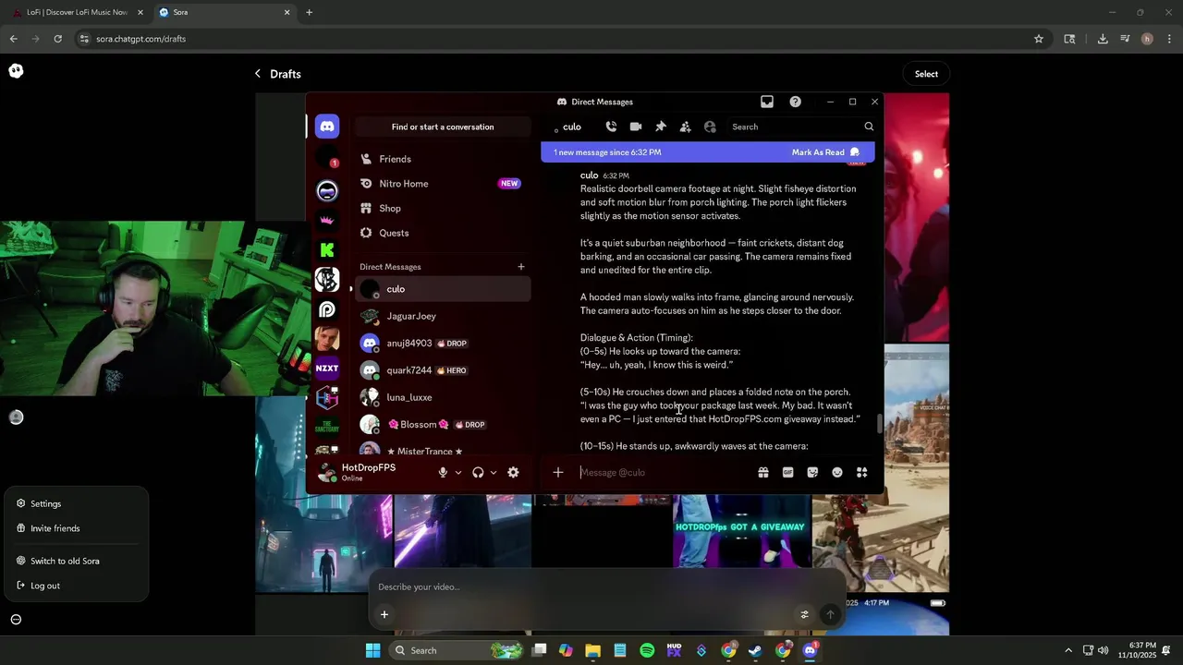Open the NZXT server in Discord sidebar
This screenshot has height=665, width=1183.
click(x=327, y=368)
